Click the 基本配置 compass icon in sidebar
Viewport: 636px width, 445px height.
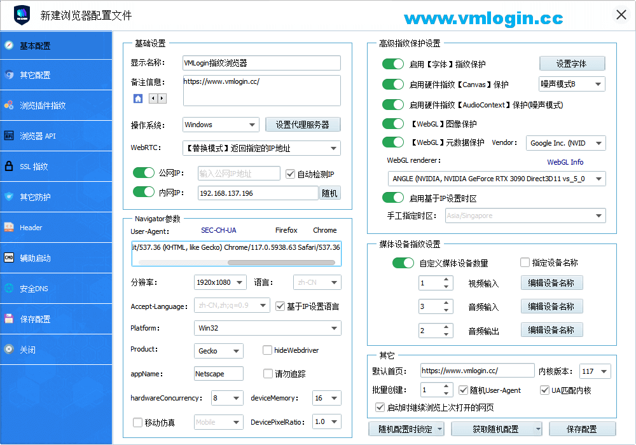click(9, 45)
